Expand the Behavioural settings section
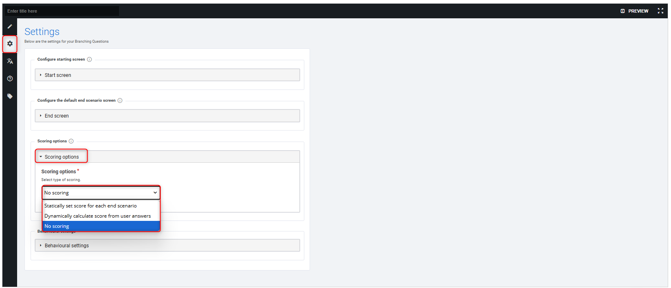The image size is (671, 288). pos(167,245)
